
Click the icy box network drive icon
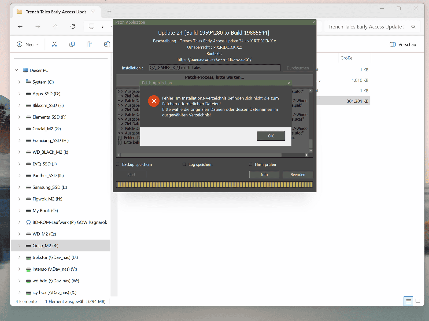tap(28, 293)
